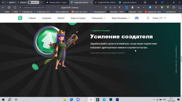
Task: Click the green shield extension icon
Action: click(x=162, y=8)
